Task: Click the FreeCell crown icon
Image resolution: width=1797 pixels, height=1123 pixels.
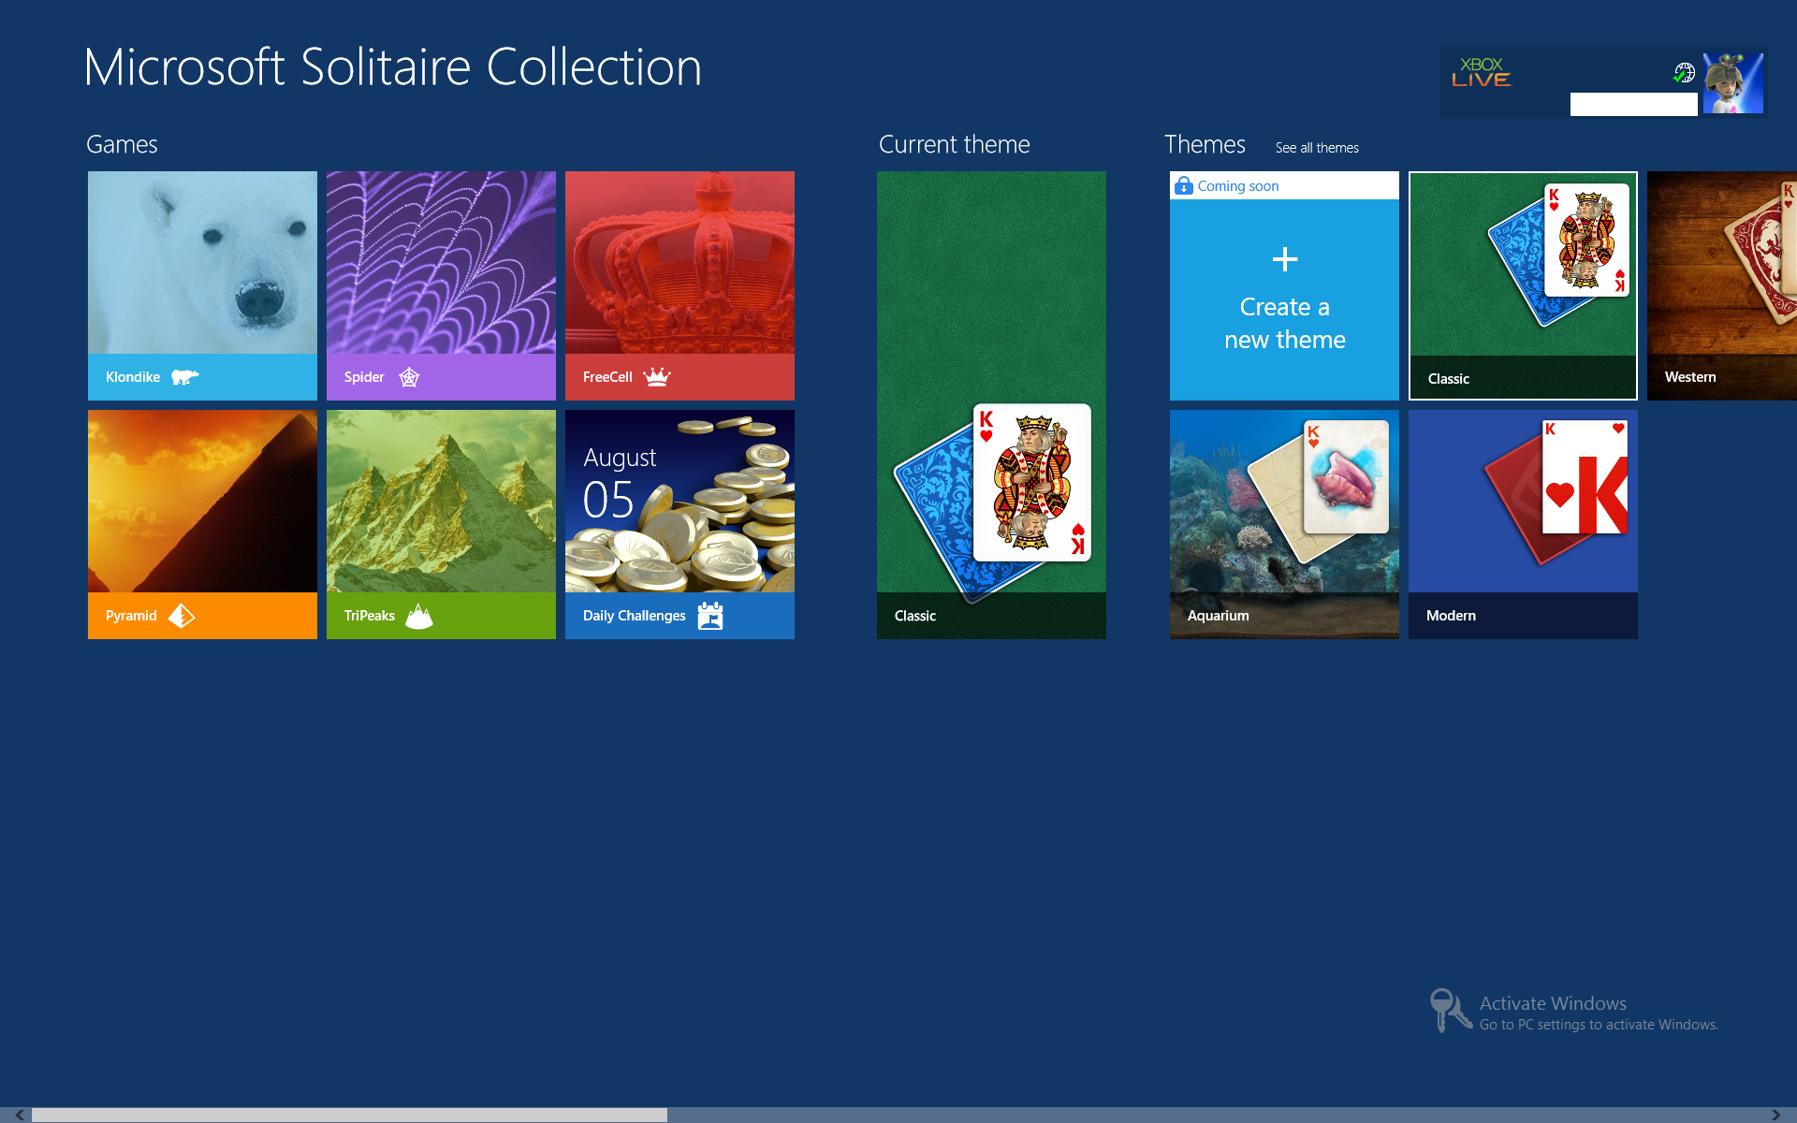Action: pos(657,376)
